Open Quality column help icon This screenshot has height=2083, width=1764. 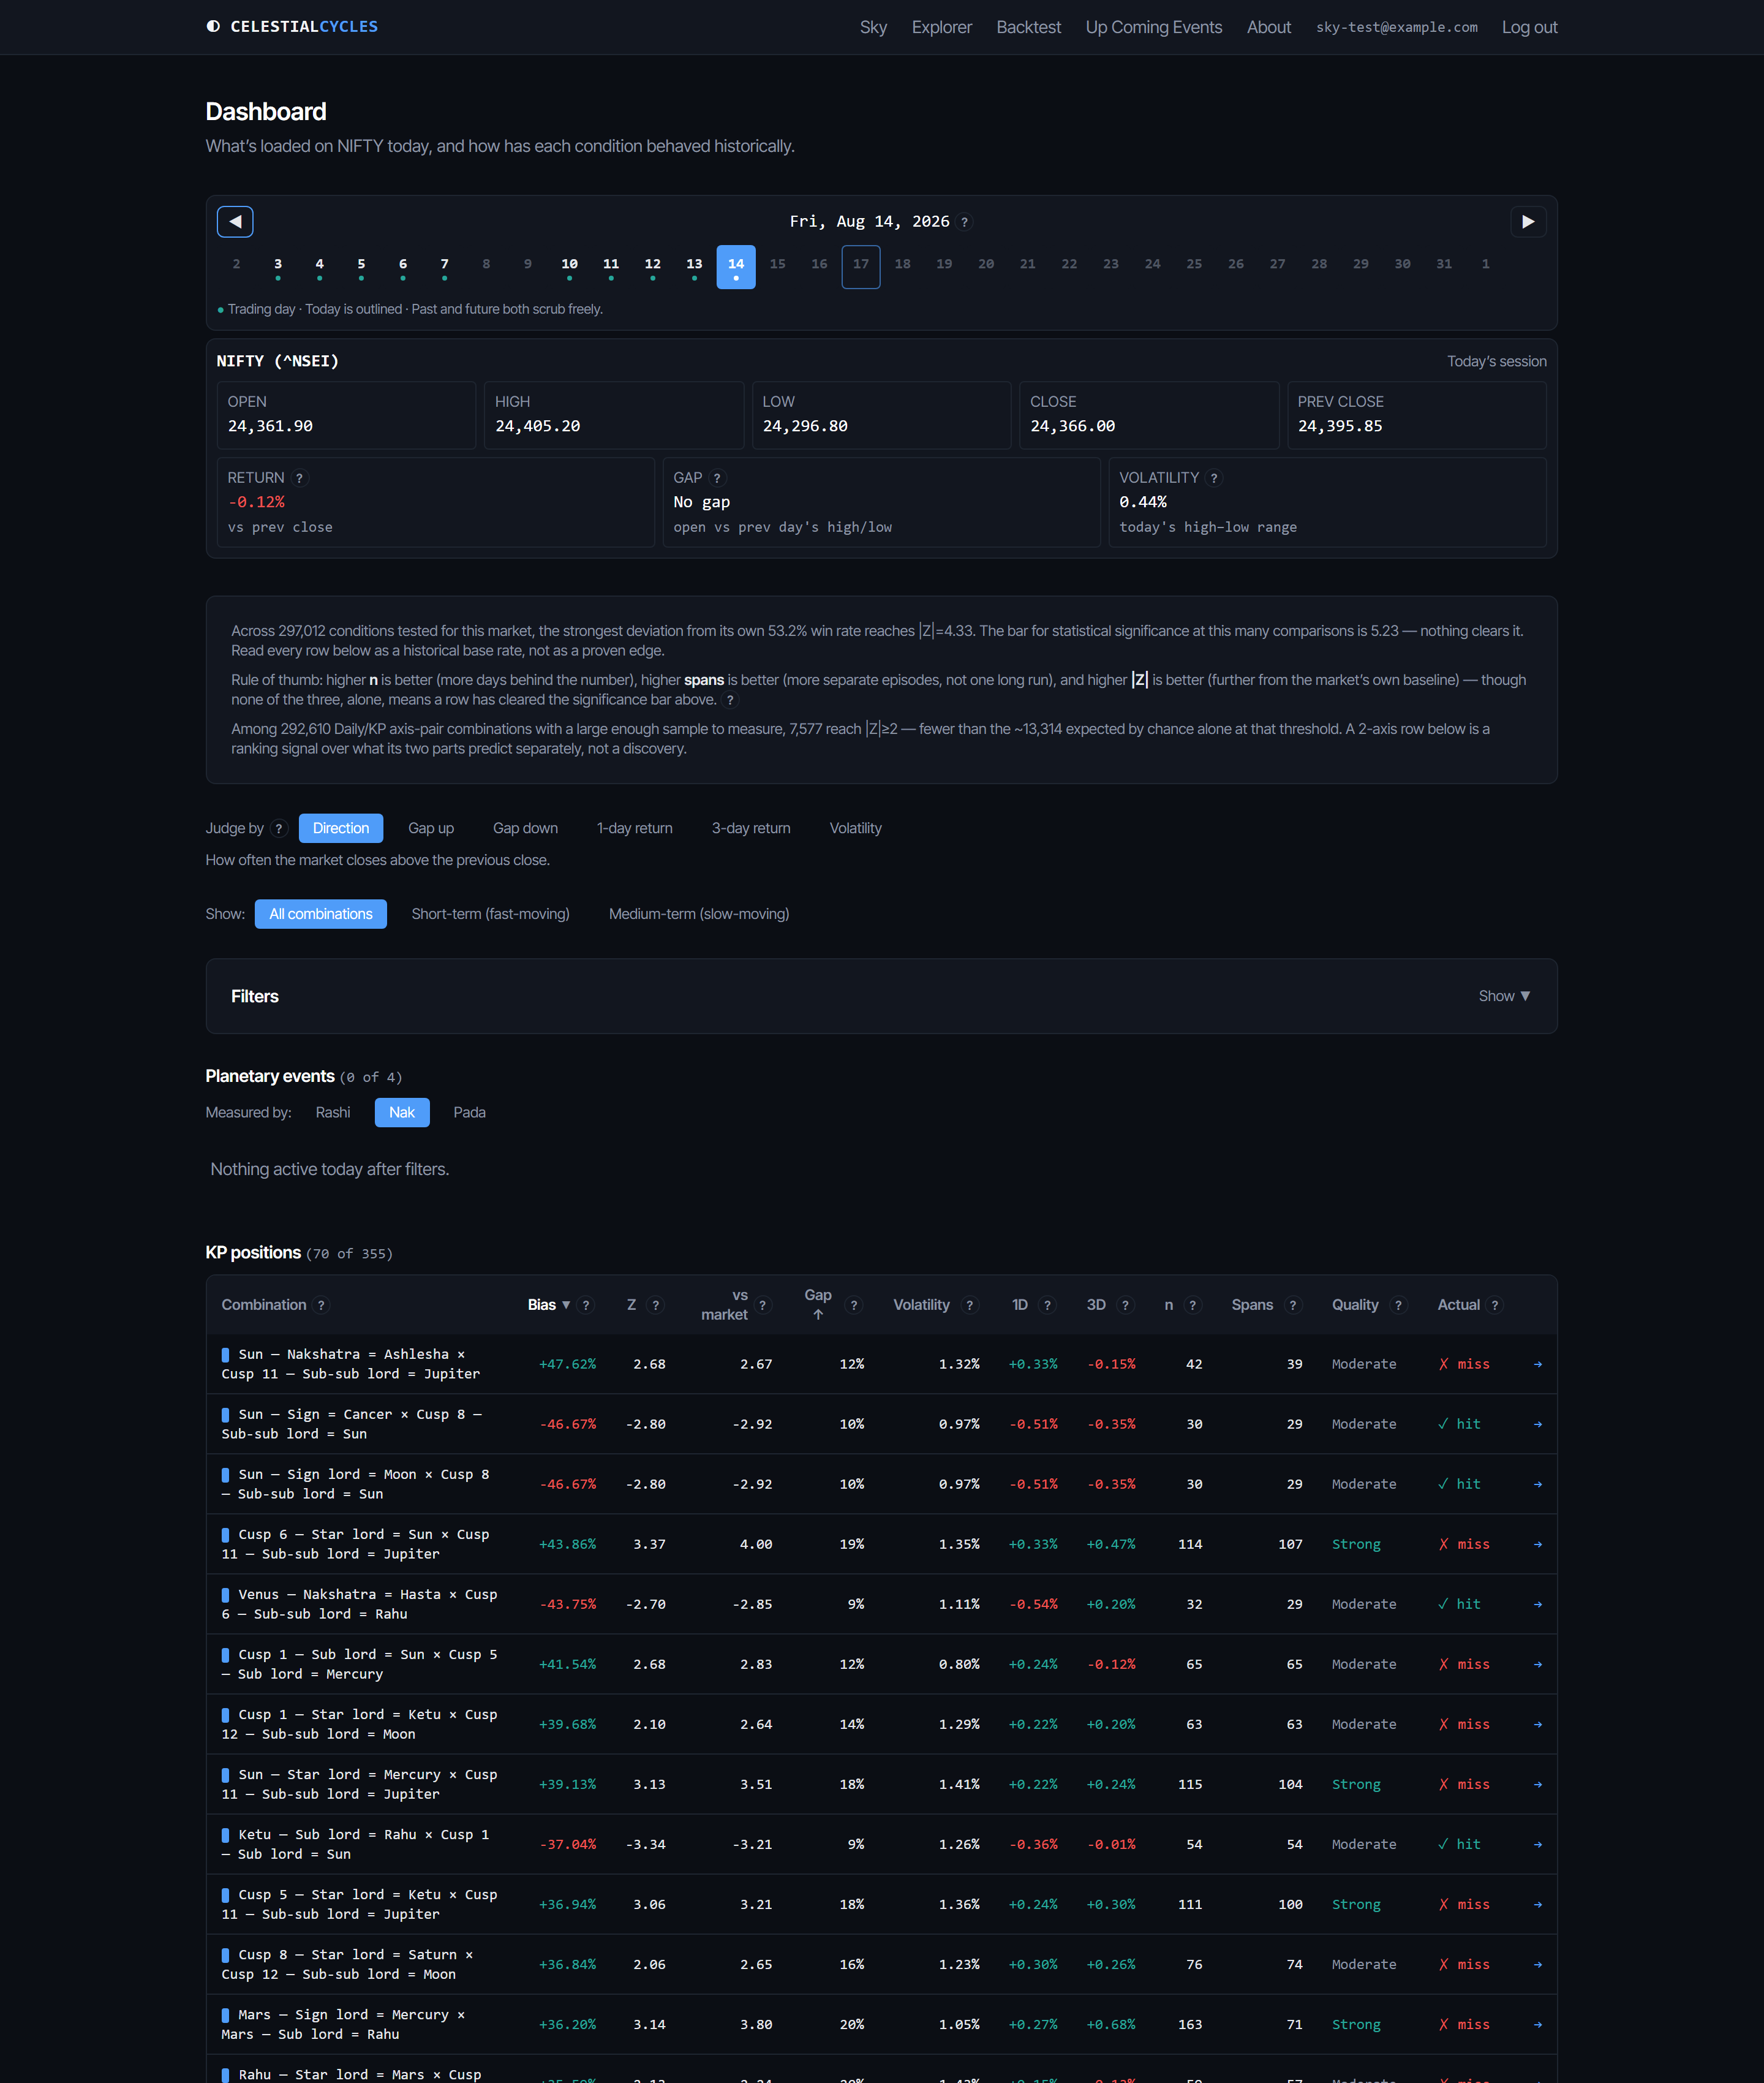1398,1305
